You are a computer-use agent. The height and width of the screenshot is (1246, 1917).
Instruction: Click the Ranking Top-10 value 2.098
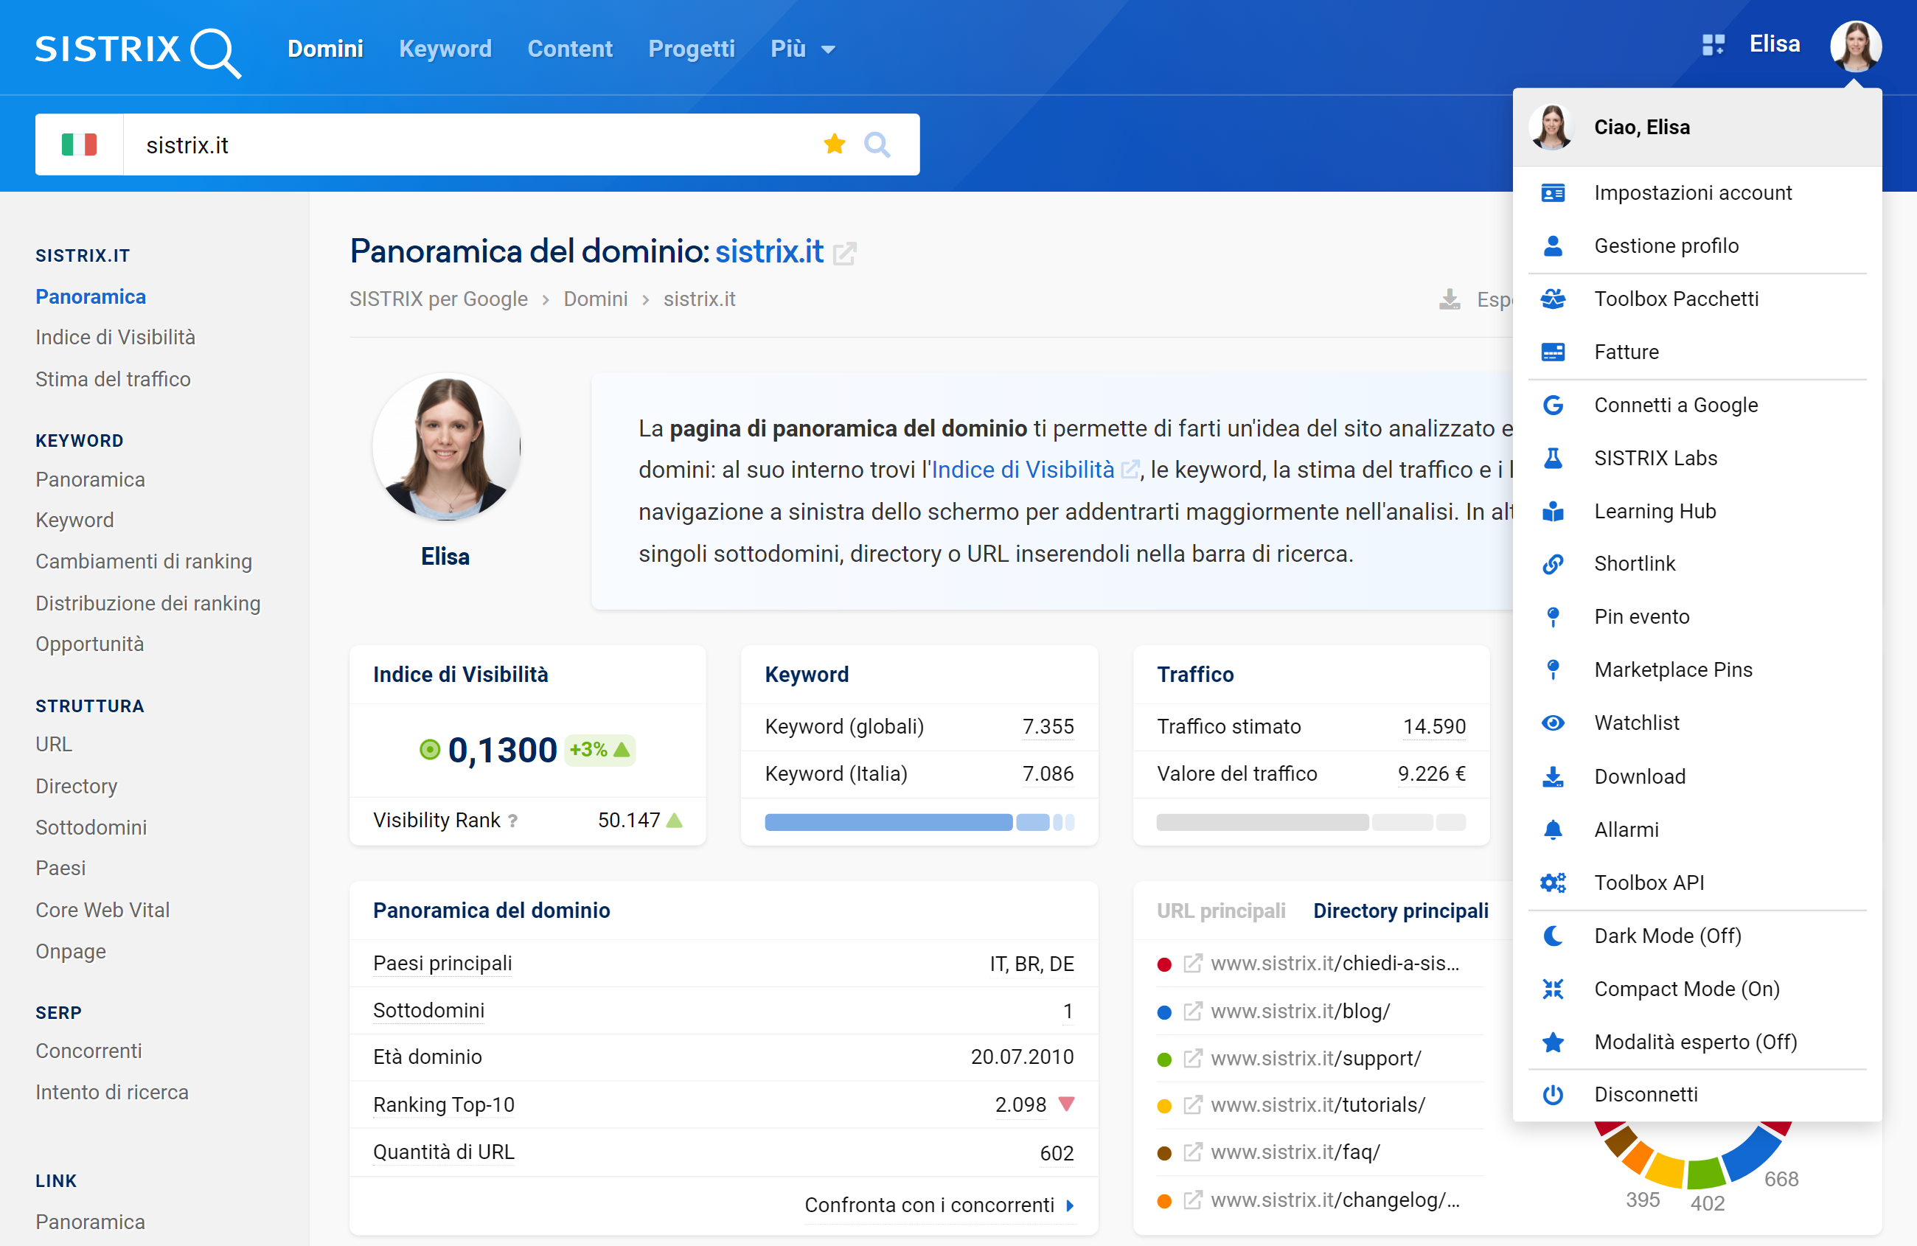pyautogui.click(x=1020, y=1105)
